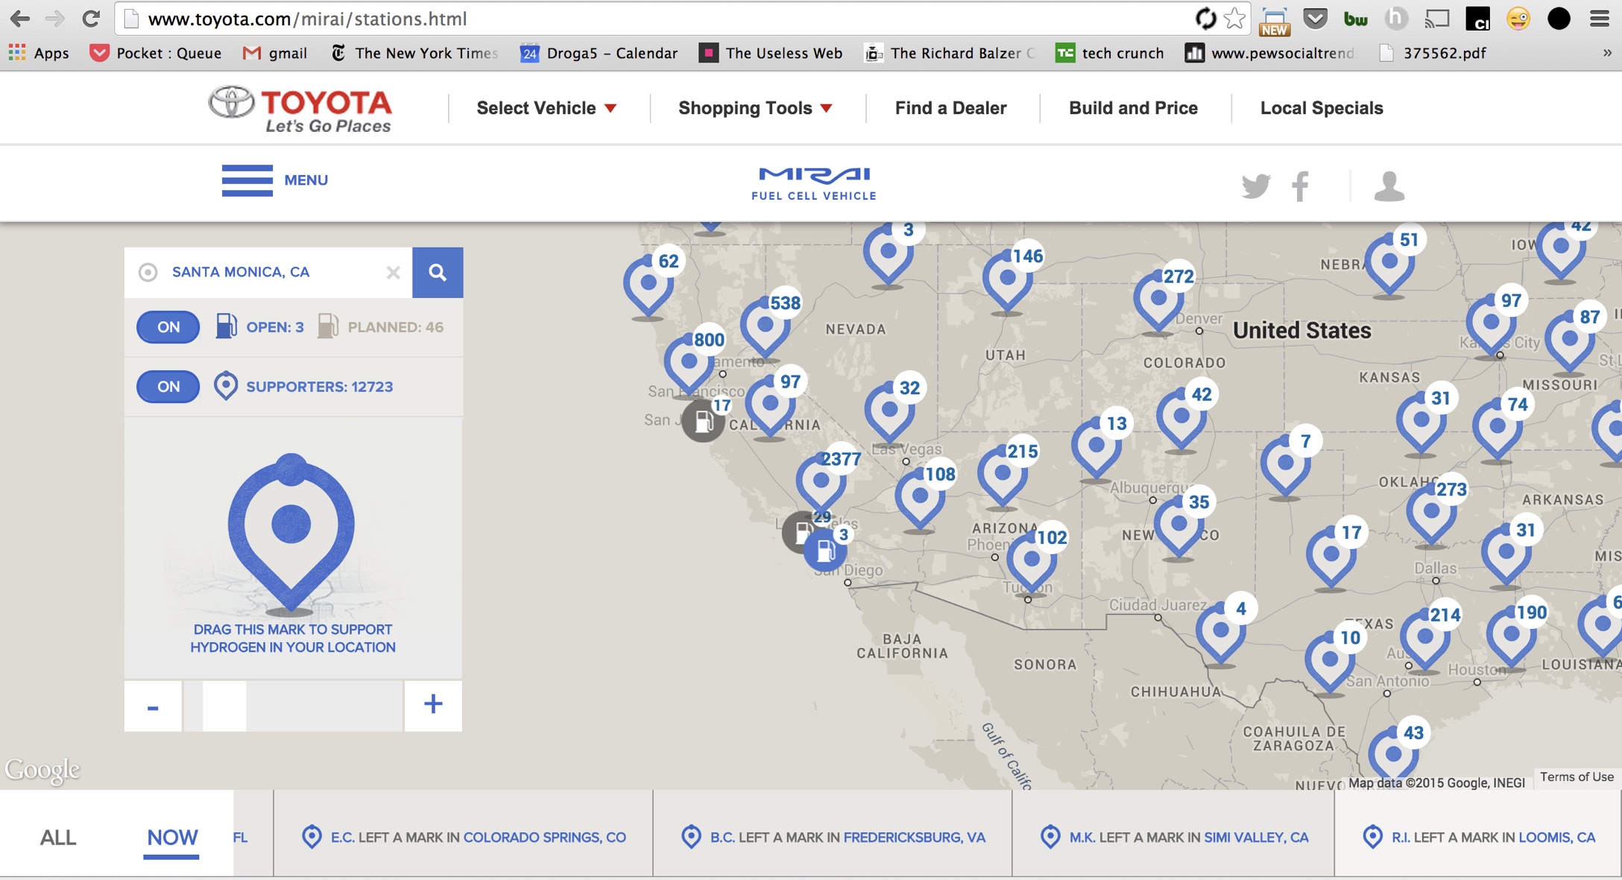Click the SUPPORTERS: 12723 label
1622x880 pixels.
click(319, 387)
